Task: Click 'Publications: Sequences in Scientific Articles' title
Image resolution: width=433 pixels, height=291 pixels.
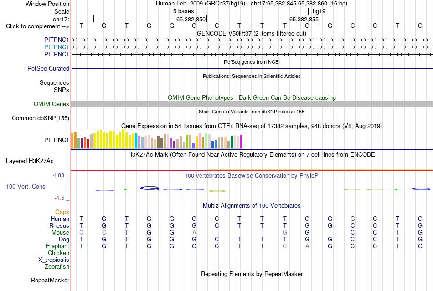Action: 252,76
